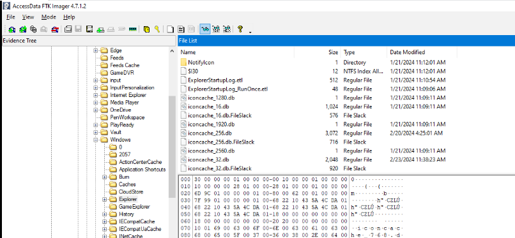515x238 pixels.
Task: Click the Evidence Tree vertical scrollbar thumb
Action: click(172, 147)
